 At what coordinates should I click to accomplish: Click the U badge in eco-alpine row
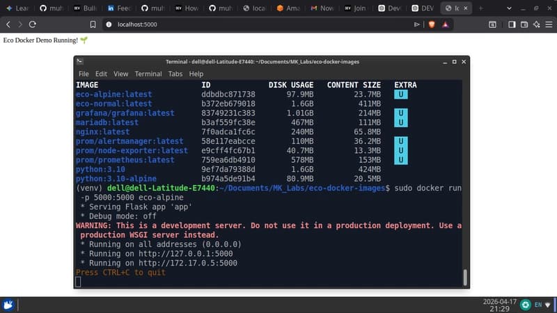pos(401,95)
